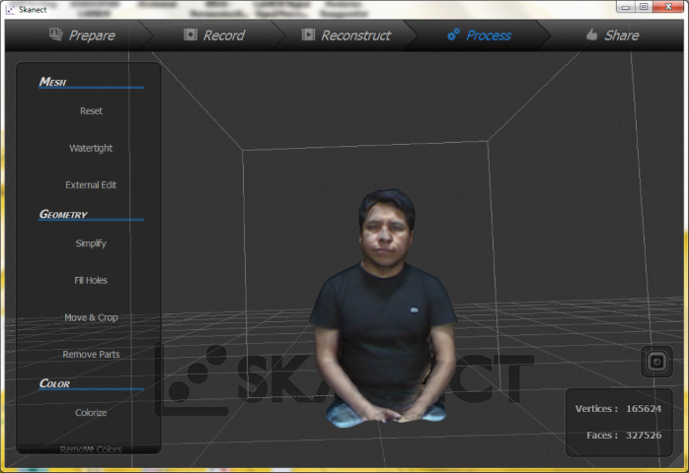Choose the Simplify geometry option
Viewport: 689px width, 473px height.
click(91, 243)
